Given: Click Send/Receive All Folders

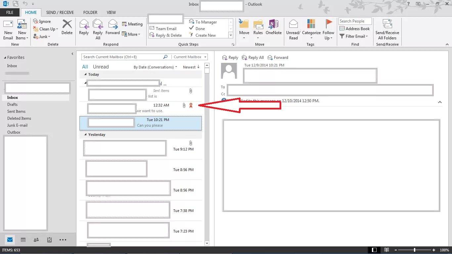Looking at the screenshot, I should coord(387,30).
